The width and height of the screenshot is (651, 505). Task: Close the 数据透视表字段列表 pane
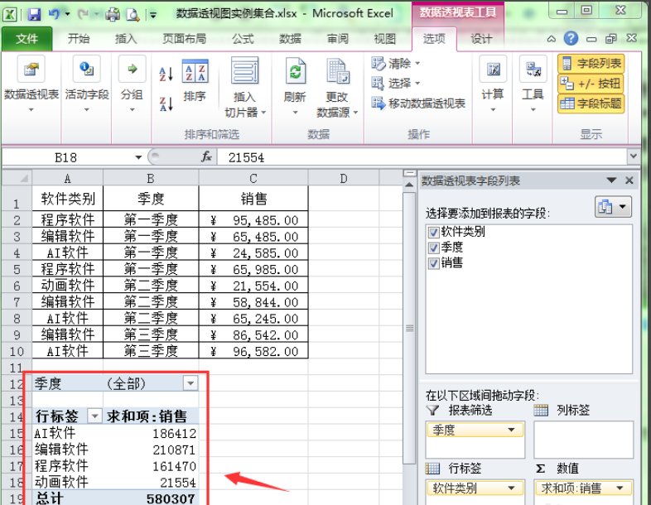629,180
